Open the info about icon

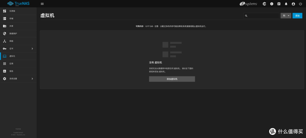pyautogui.click(x=272, y=4)
